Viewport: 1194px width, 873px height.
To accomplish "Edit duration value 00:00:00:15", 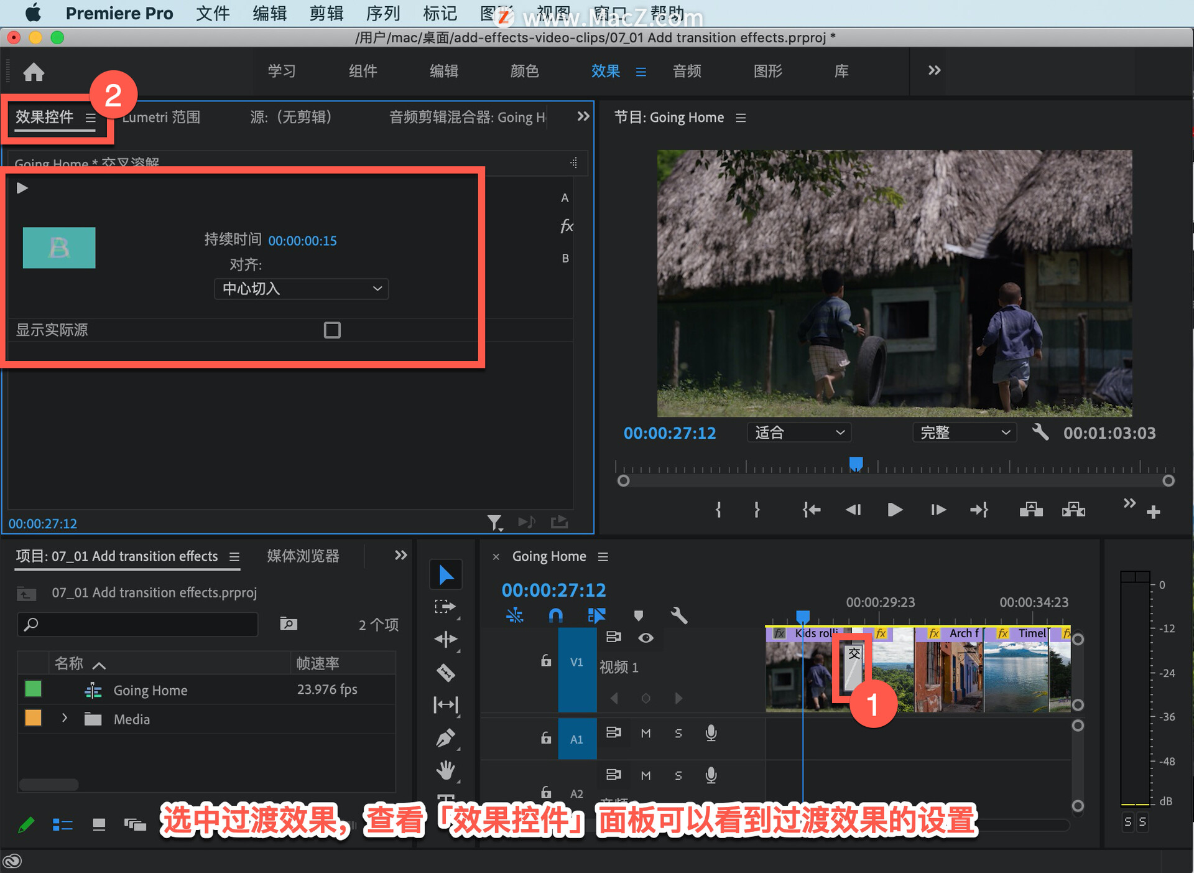I will 302,241.
